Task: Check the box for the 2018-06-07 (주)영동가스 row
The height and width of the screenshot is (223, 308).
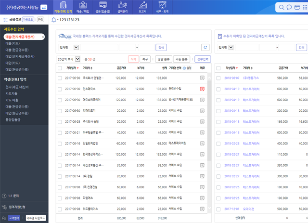Action: pyautogui.click(x=218, y=78)
